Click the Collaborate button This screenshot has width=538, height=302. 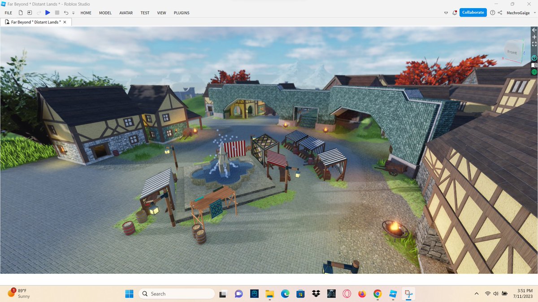coord(473,13)
